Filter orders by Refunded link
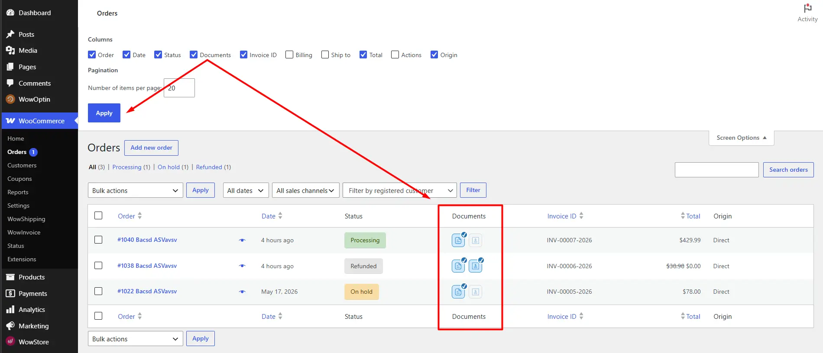Image resolution: width=823 pixels, height=353 pixels. pyautogui.click(x=209, y=167)
